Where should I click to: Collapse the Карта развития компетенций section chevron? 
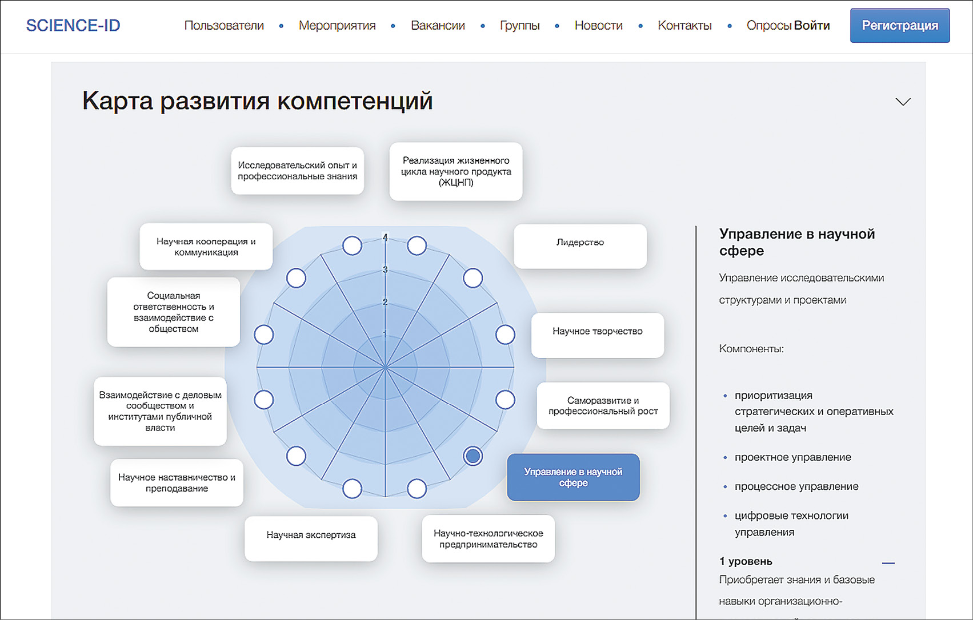click(903, 102)
